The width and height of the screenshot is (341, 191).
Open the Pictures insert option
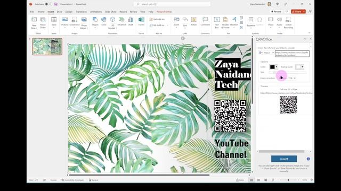[65, 22]
